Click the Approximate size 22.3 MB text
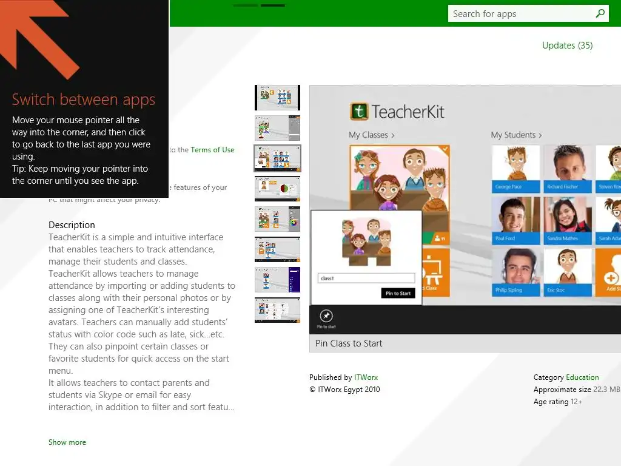 pyautogui.click(x=577, y=390)
